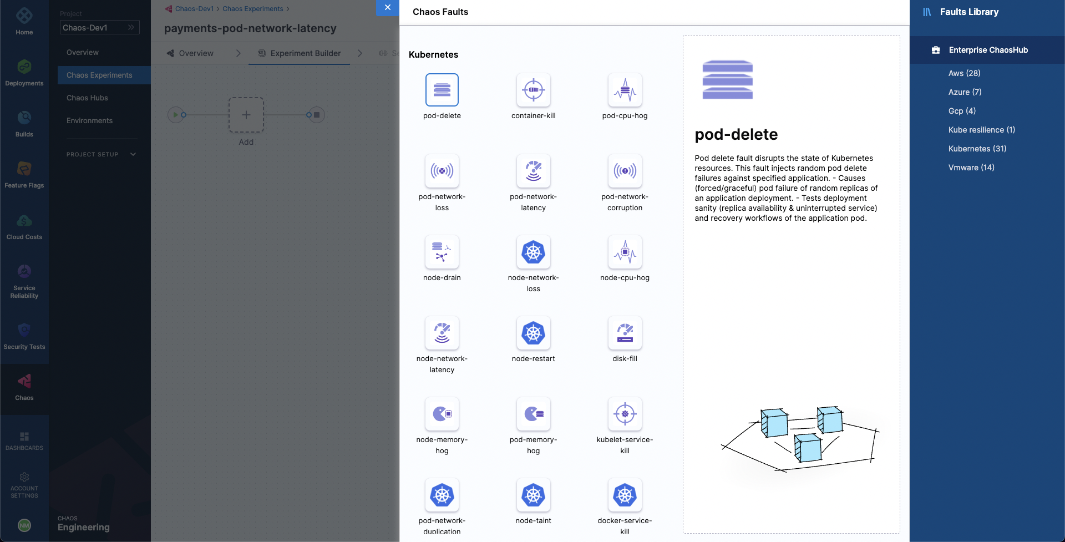This screenshot has width=1065, height=542.
Task: Click the Chaos Experiments breadcrumb link
Action: (252, 9)
